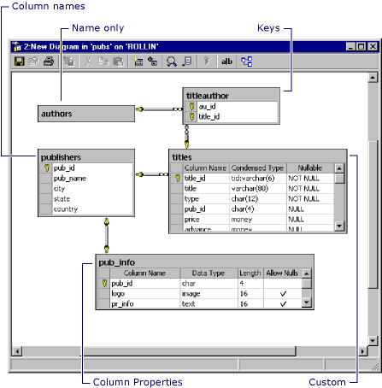This screenshot has width=382, height=388.
Task: Click scroll up arrow in pub_info table
Action: tap(307, 273)
